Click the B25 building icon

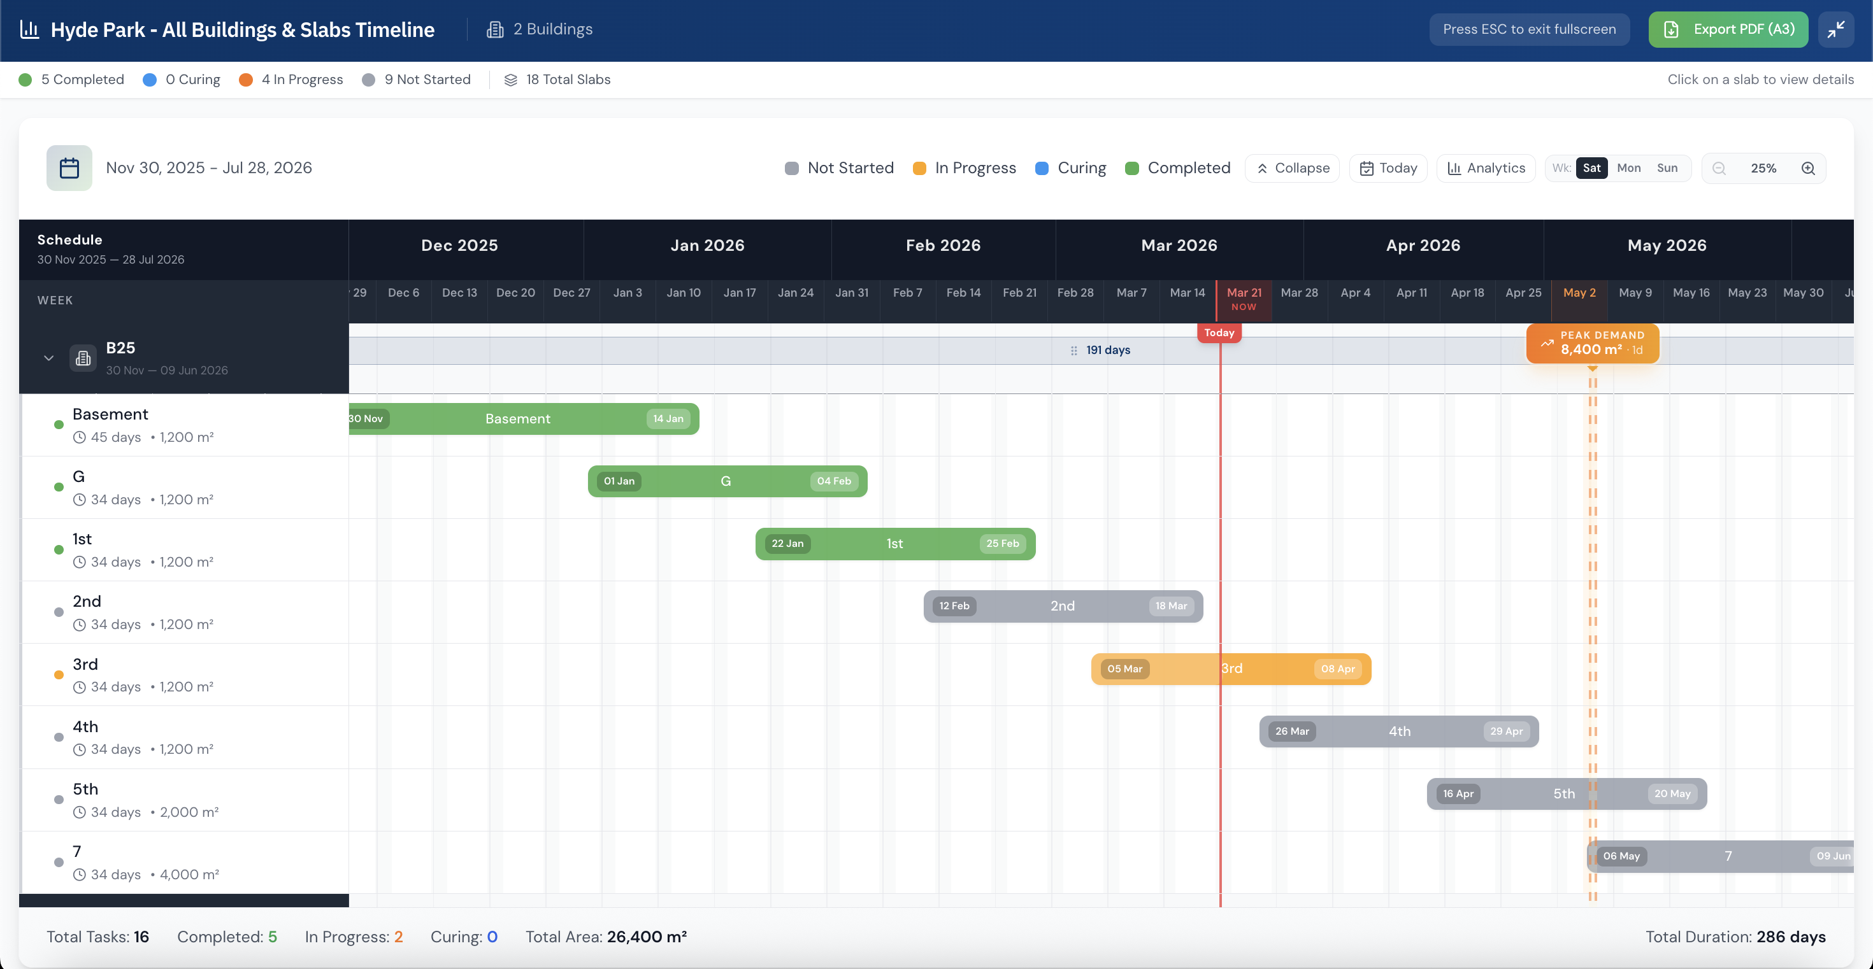click(x=83, y=358)
